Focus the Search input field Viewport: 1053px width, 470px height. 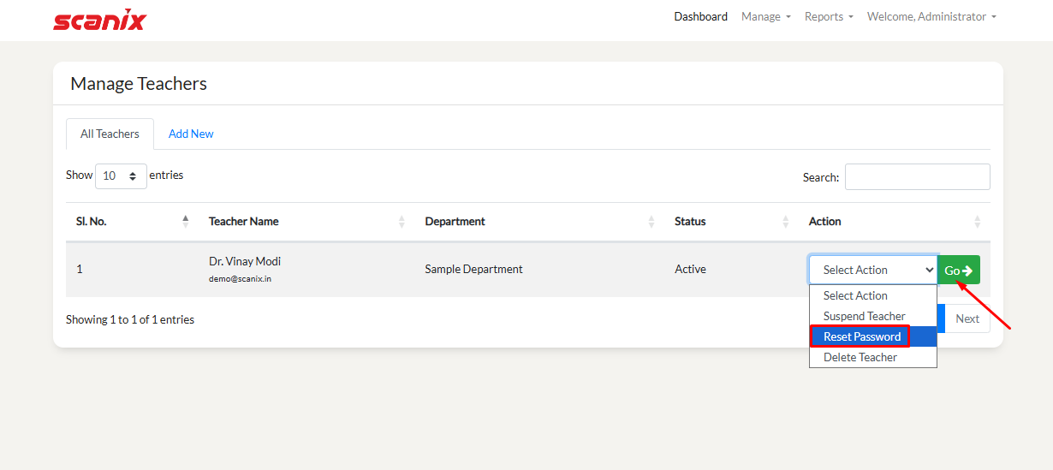coord(917,177)
